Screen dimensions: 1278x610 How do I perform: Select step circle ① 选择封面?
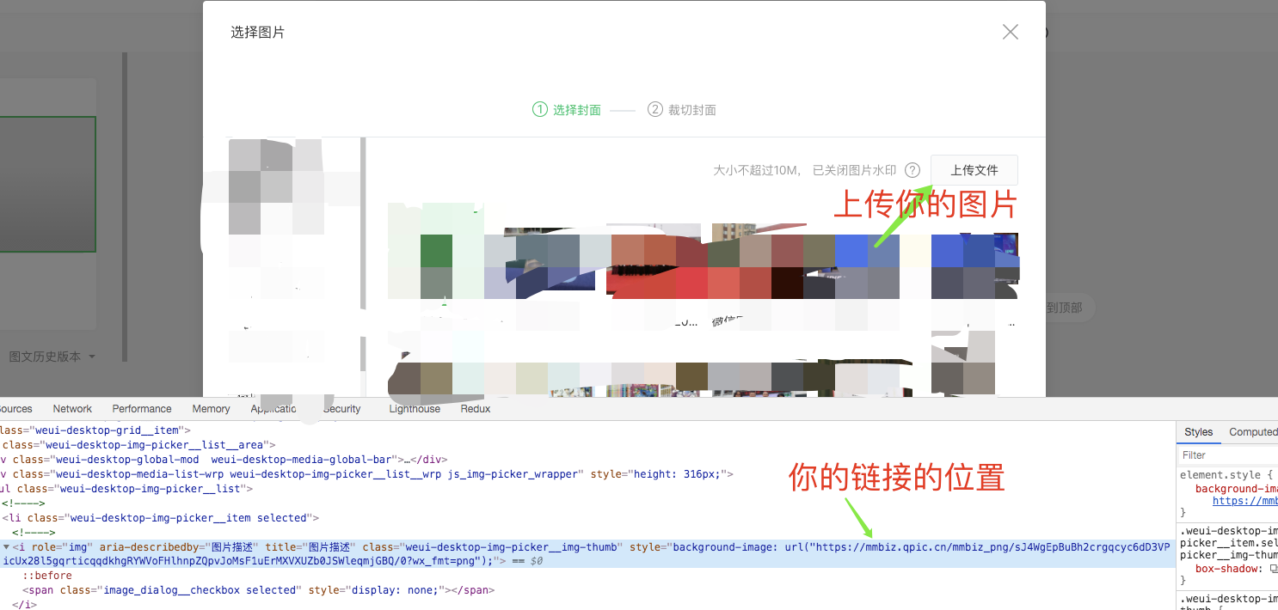tap(539, 109)
